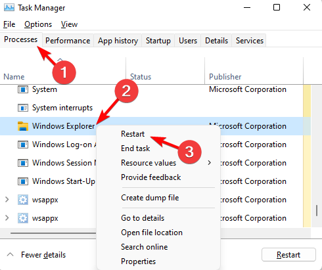Close the Task Manager window
This screenshot has width=322, height=270.
point(307,8)
